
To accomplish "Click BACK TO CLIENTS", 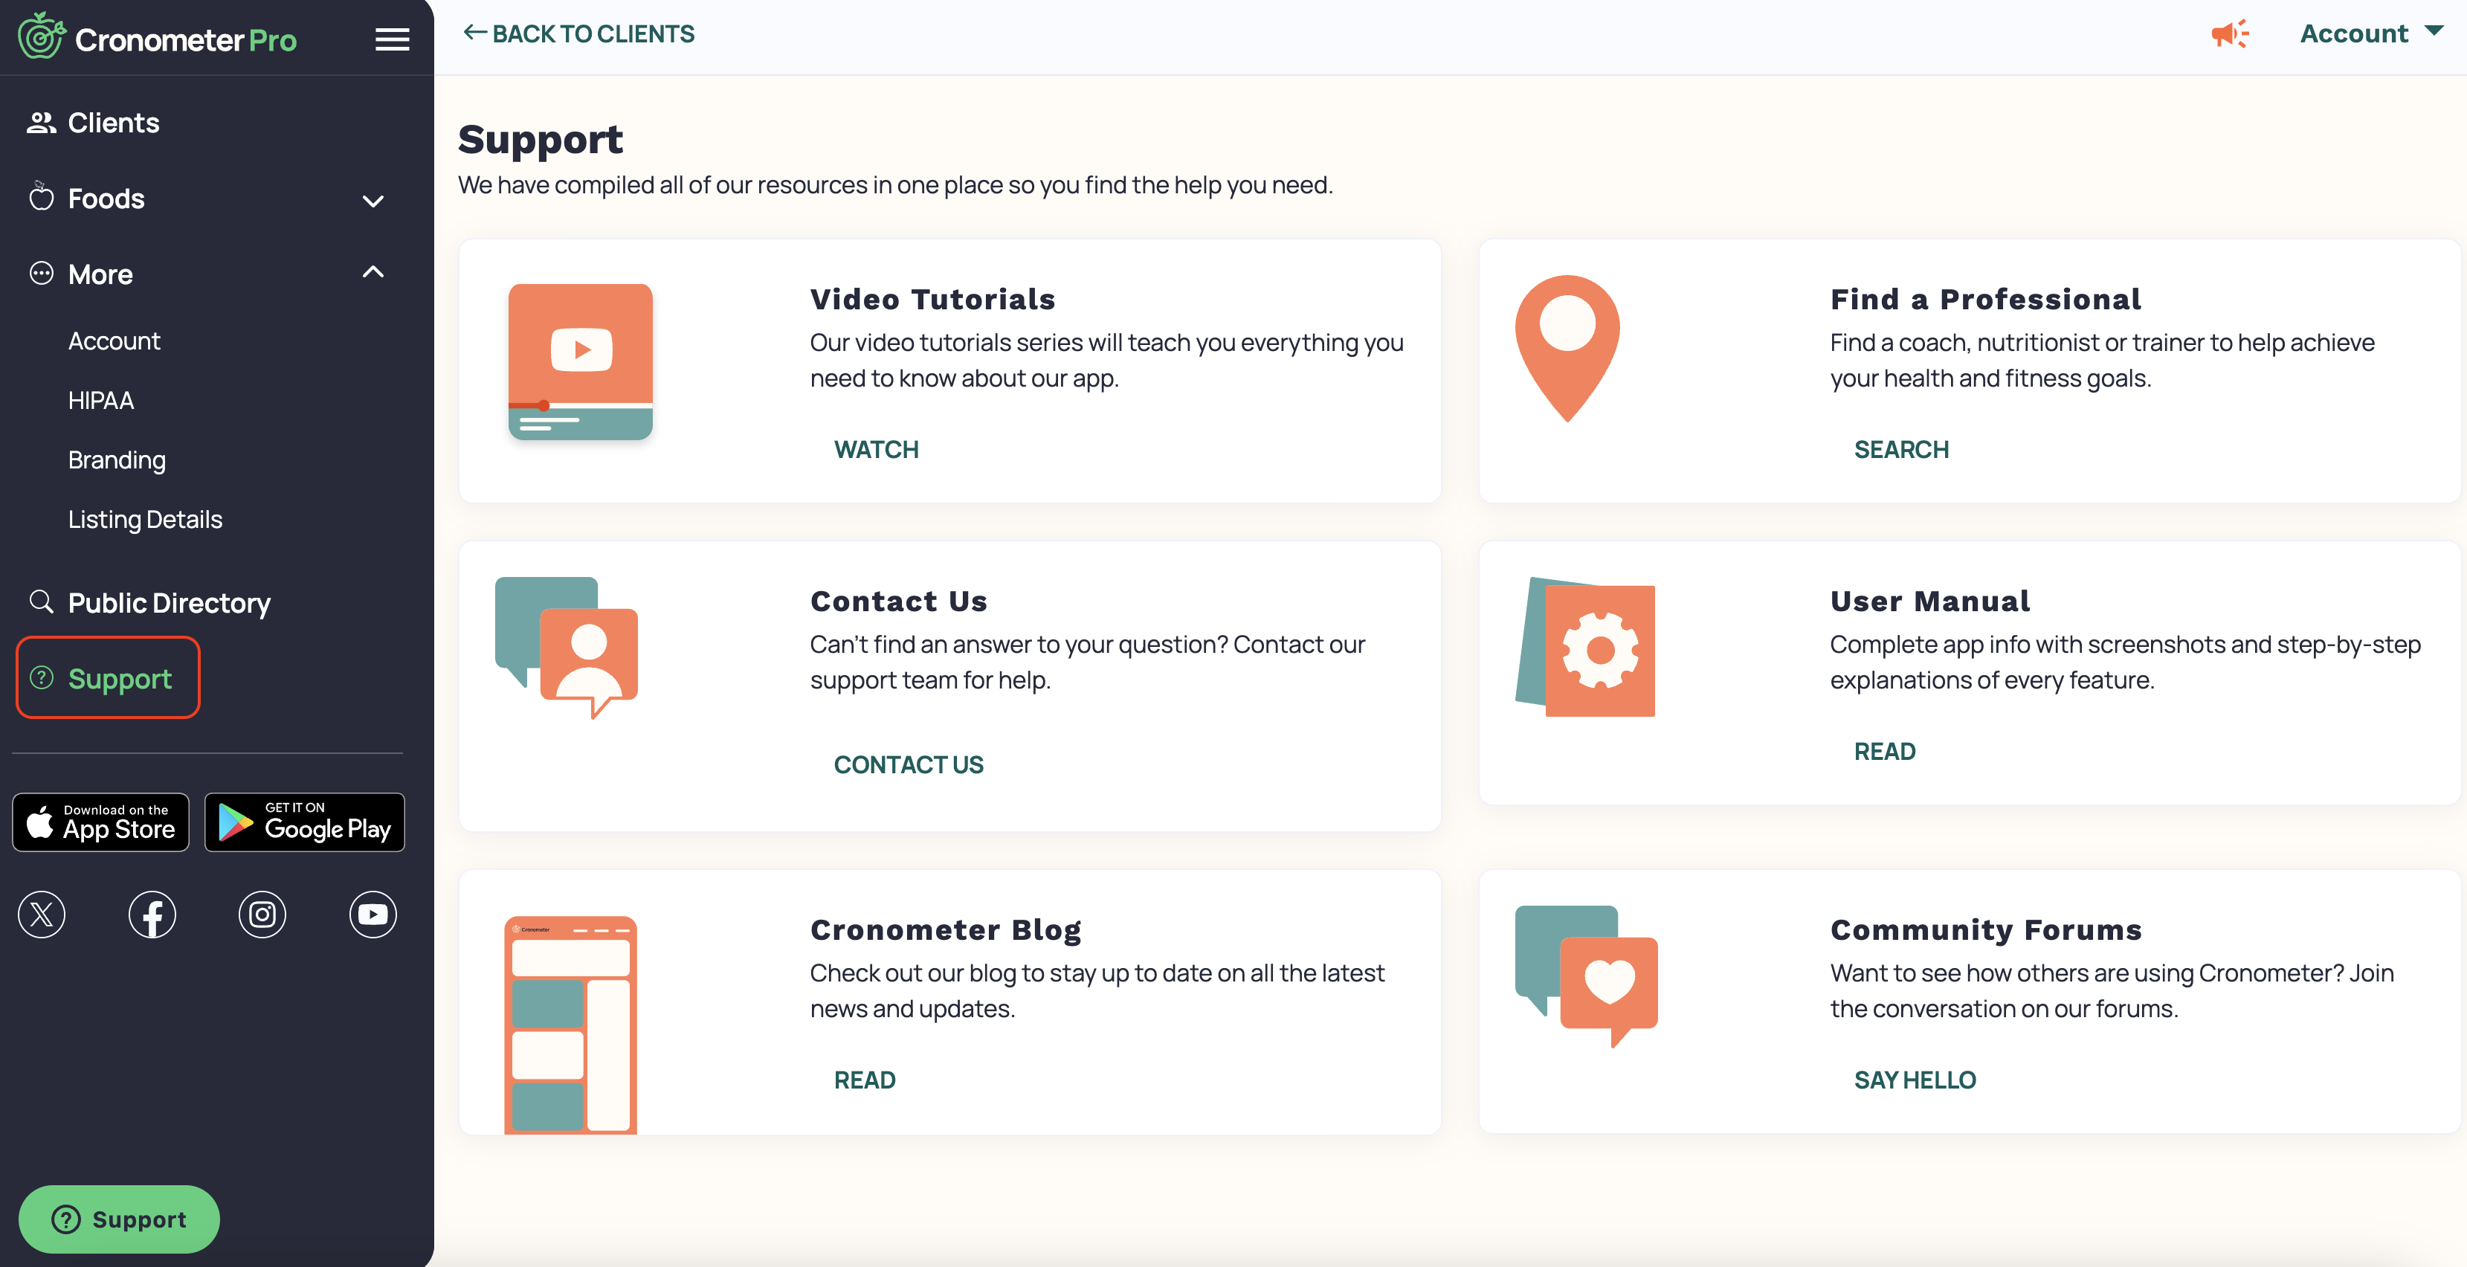I will click(578, 33).
